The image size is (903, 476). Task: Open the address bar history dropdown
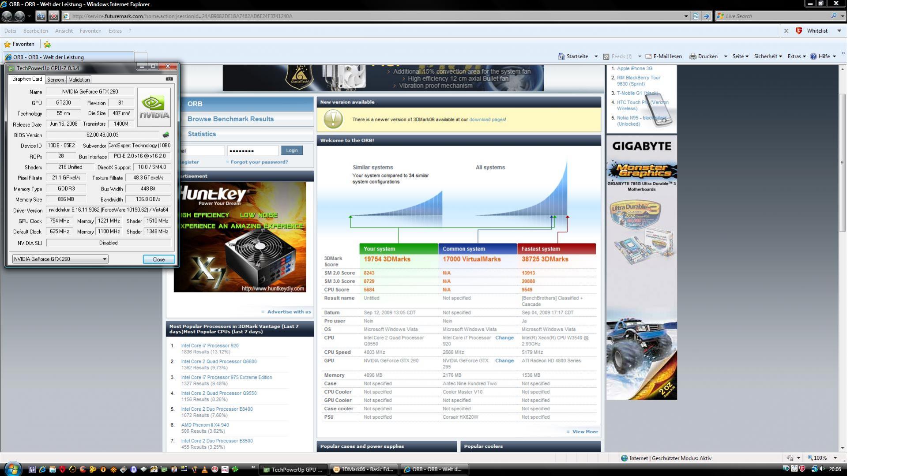pos(686,16)
